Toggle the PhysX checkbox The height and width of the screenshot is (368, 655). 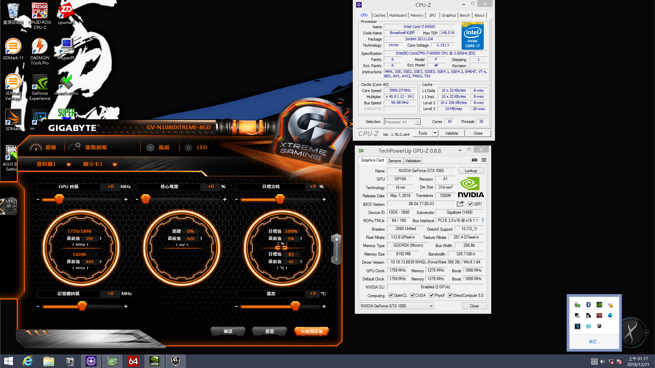tap(431, 295)
